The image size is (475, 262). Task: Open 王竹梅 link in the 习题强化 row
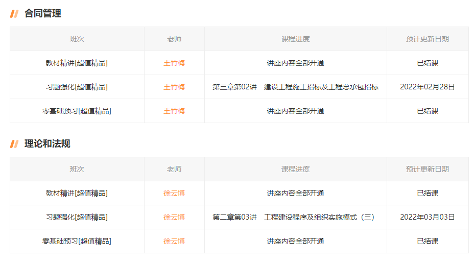pos(174,87)
